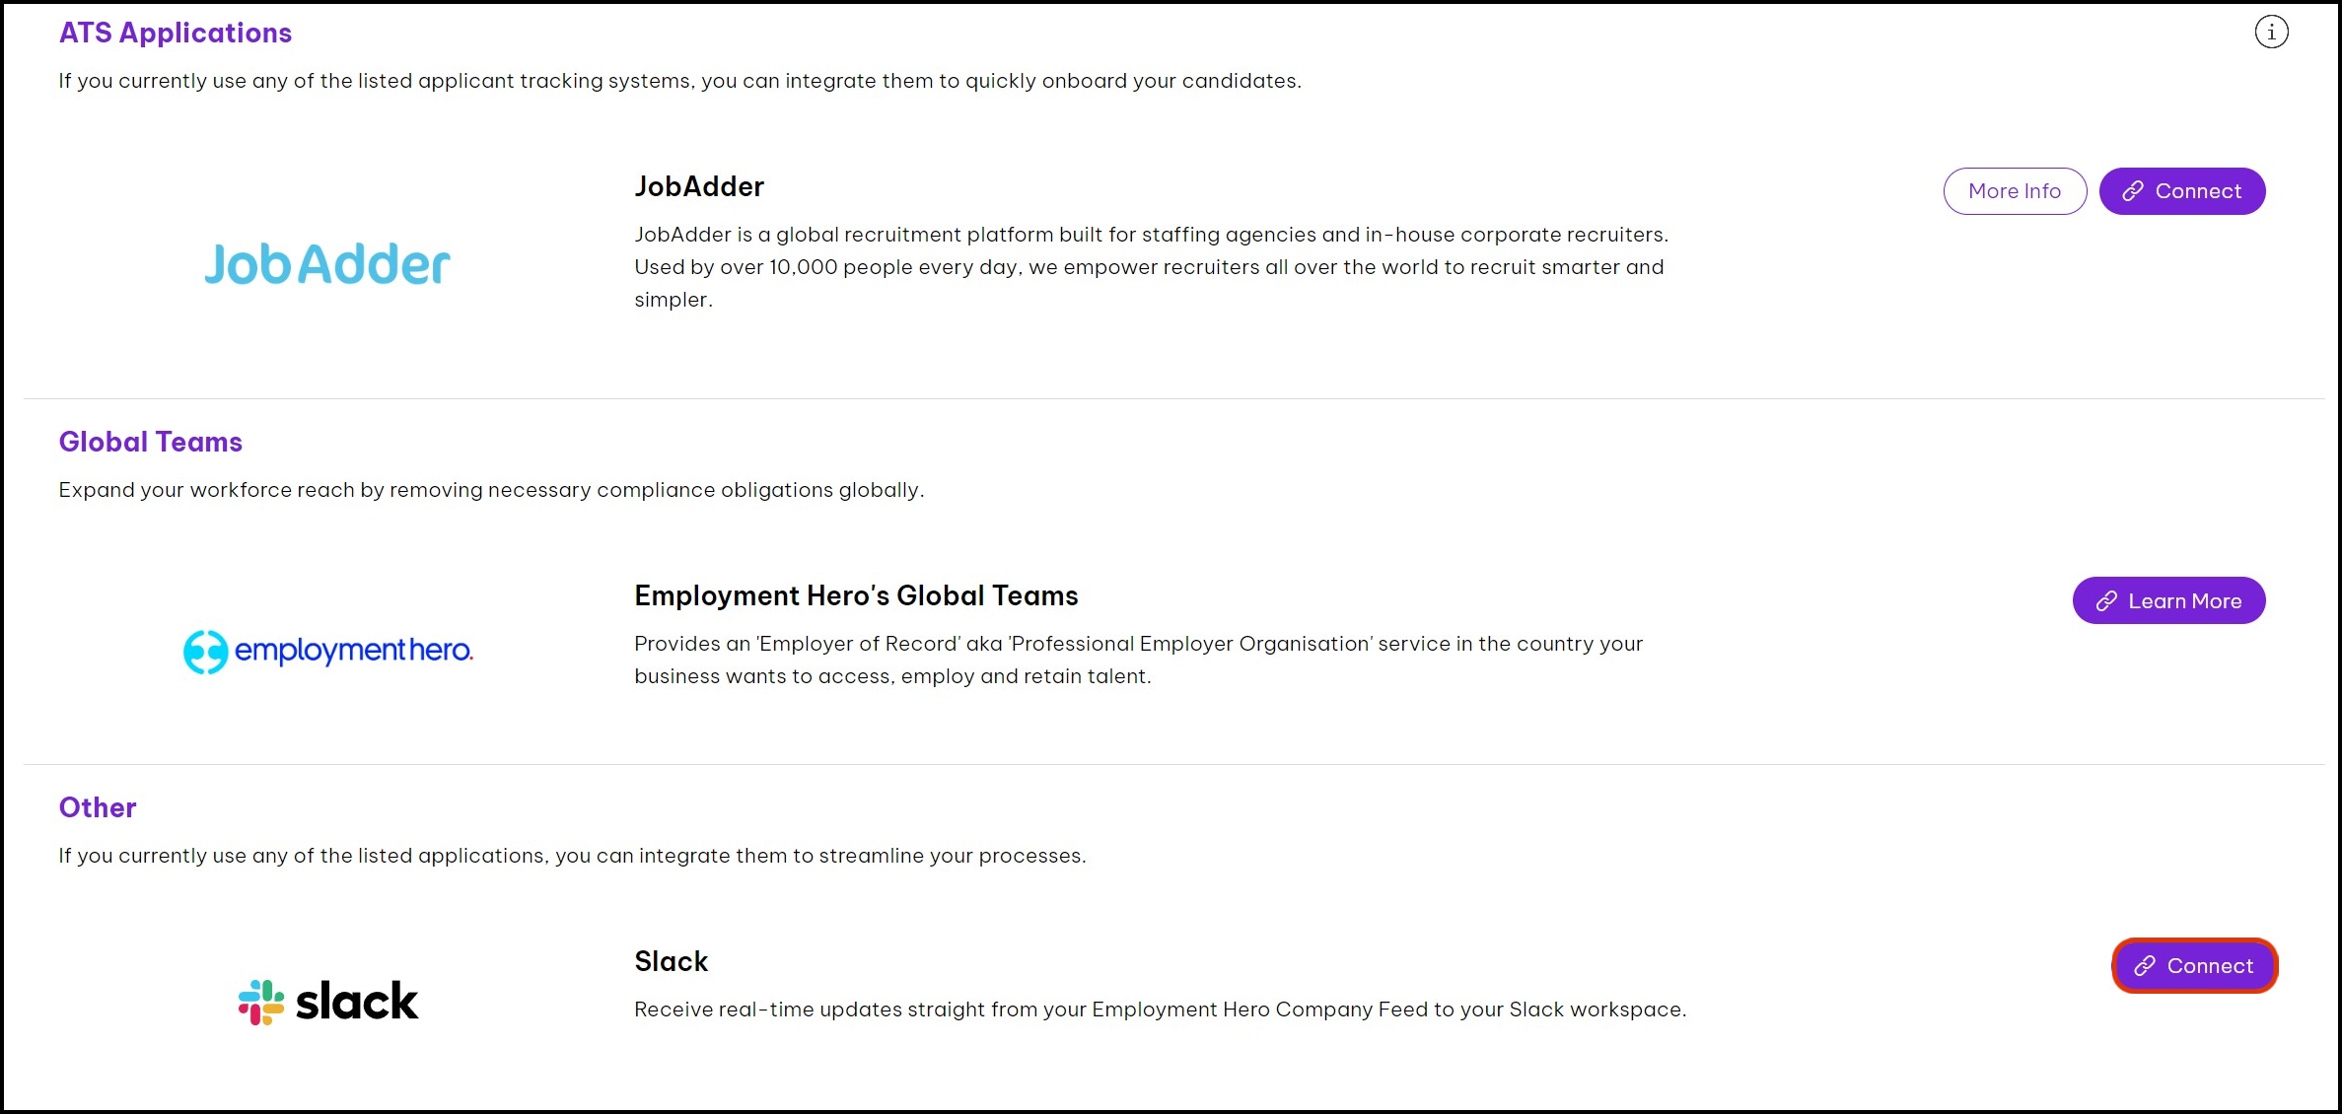The image size is (2342, 1114).
Task: Click the streamline your processes intro sentence
Action: point(572,856)
